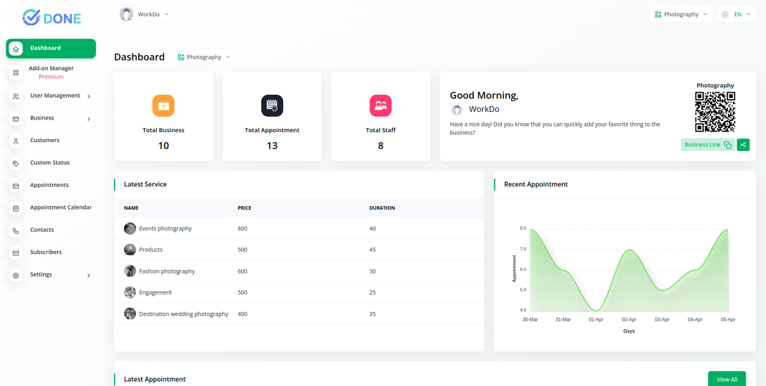The width and height of the screenshot is (766, 386).
Task: Click the green share icon button
Action: [743, 144]
